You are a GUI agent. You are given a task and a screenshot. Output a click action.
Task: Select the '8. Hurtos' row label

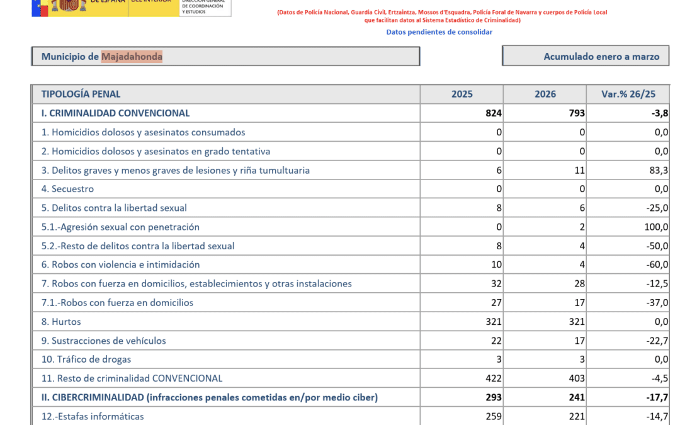pos(61,322)
